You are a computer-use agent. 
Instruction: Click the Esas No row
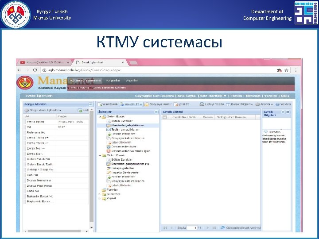point(56,191)
